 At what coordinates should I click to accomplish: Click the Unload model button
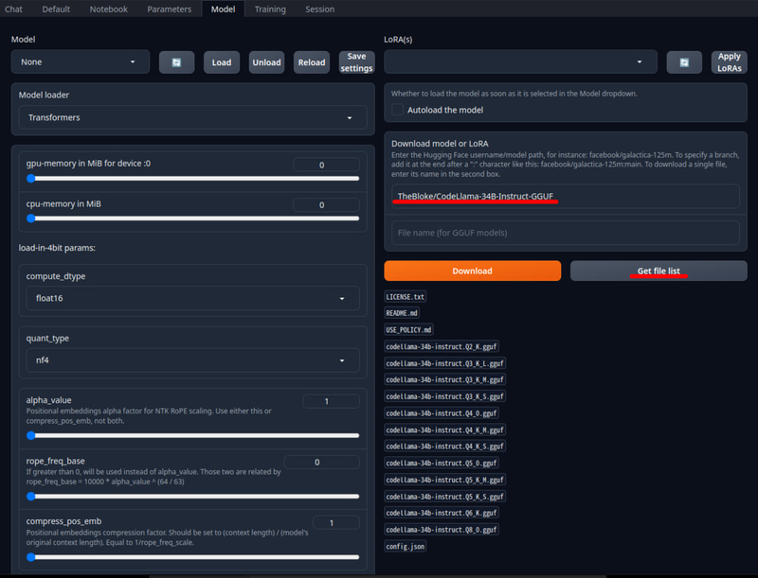(x=266, y=62)
